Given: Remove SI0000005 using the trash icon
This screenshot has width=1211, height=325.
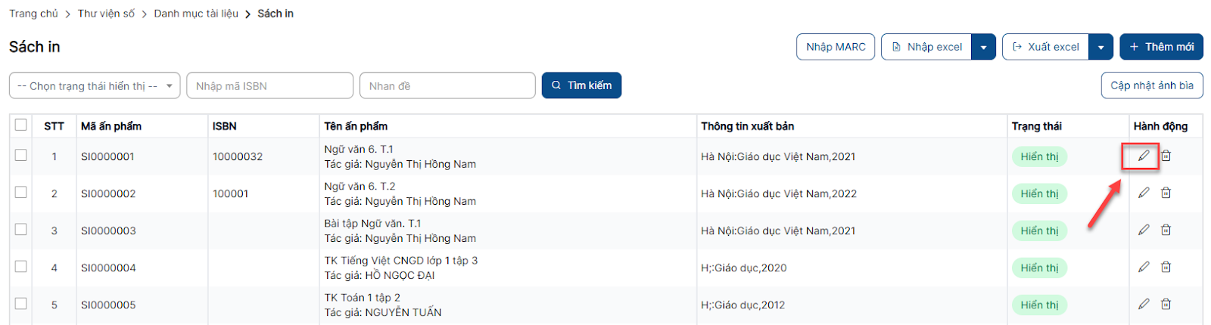Looking at the screenshot, I should pos(1166,304).
